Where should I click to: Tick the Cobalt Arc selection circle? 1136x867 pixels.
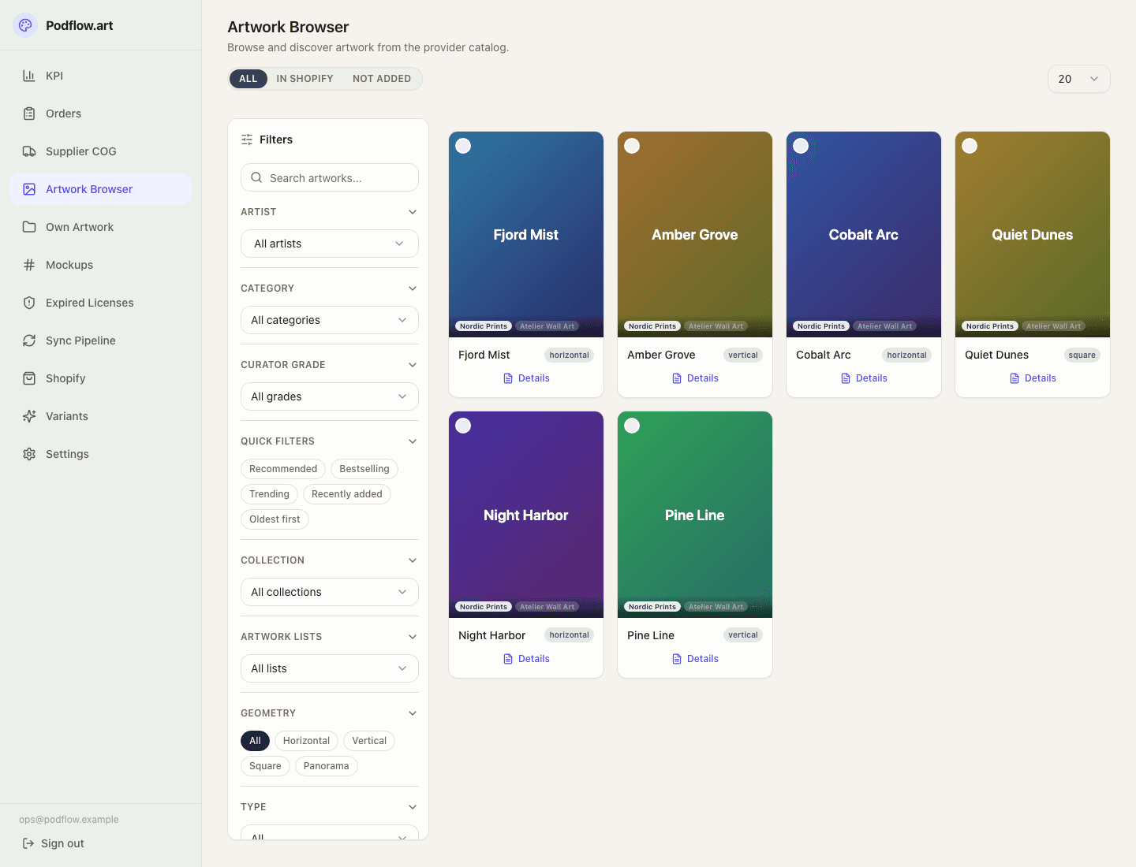[801, 146]
